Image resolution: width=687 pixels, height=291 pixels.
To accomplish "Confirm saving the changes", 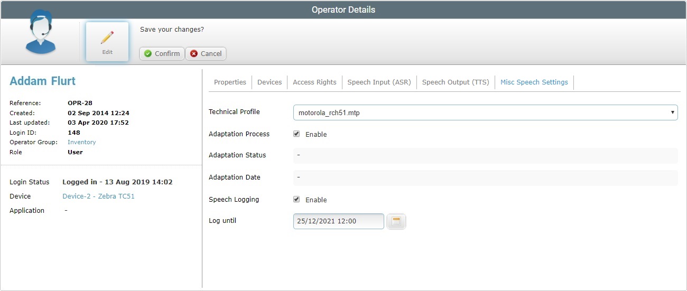I will (x=162, y=53).
